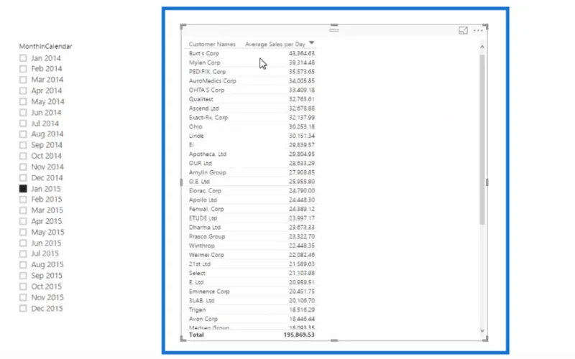Select the Elorac, Corp row
The width and height of the screenshot is (575, 359).
point(252,190)
